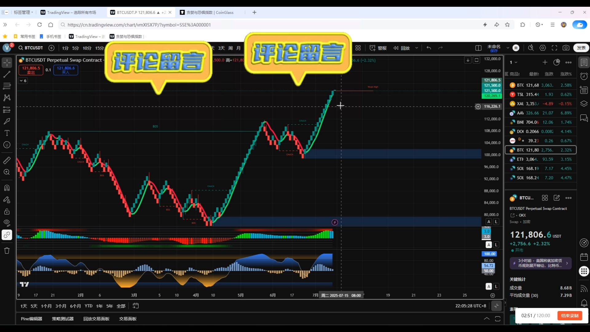Open the alerts clock panel

click(x=584, y=76)
